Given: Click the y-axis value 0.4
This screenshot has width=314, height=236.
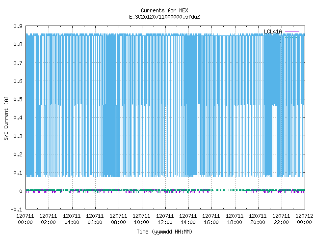Looking at the screenshot, I should 18,118.
